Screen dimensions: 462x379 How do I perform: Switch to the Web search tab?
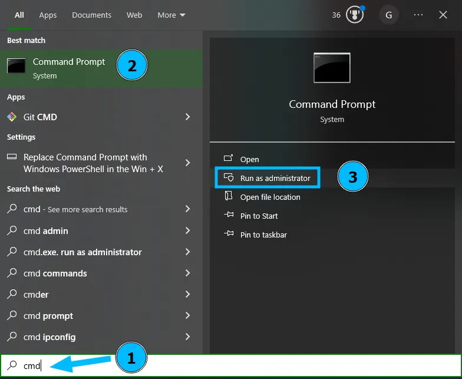tap(134, 15)
